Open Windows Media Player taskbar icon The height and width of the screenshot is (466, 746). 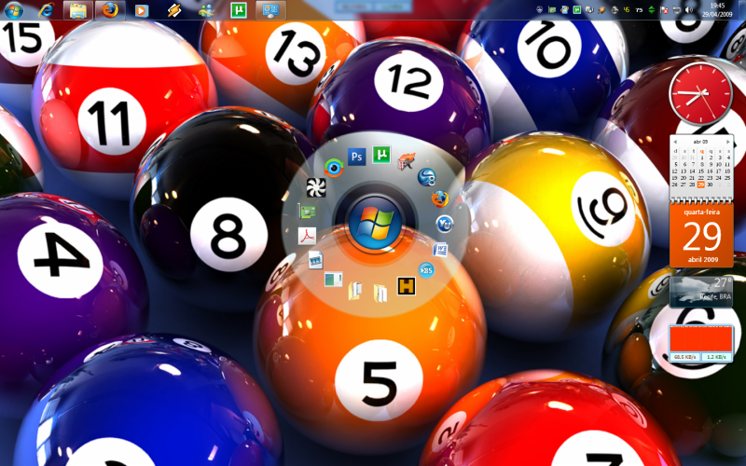tap(142, 10)
